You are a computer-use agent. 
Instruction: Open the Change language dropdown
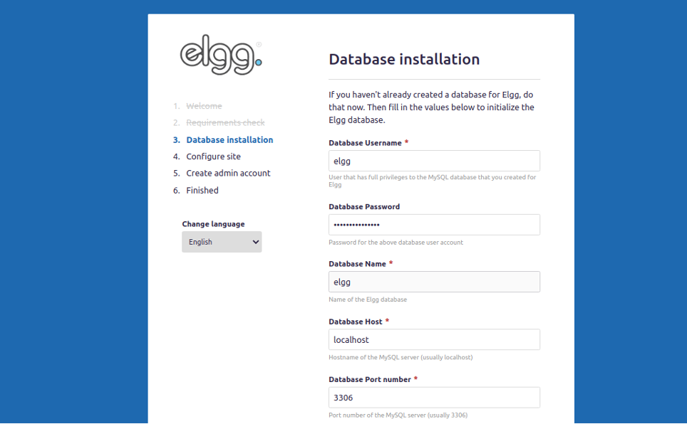(x=222, y=242)
